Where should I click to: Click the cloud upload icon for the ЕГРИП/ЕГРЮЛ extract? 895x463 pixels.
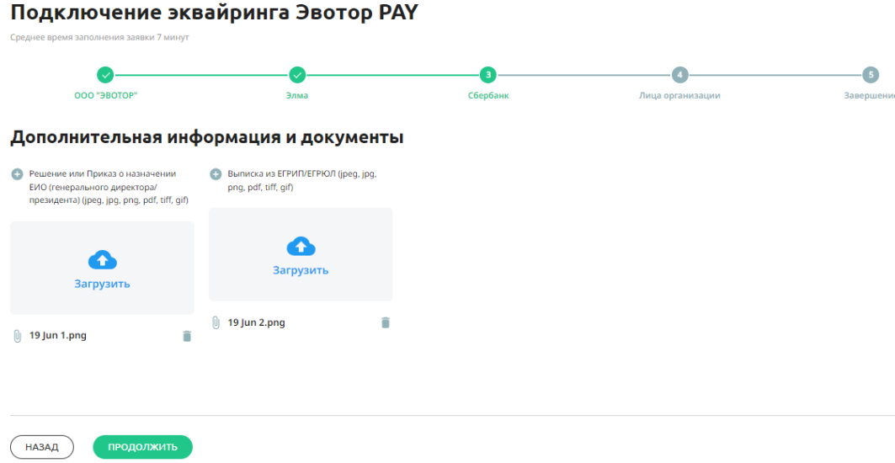point(301,247)
